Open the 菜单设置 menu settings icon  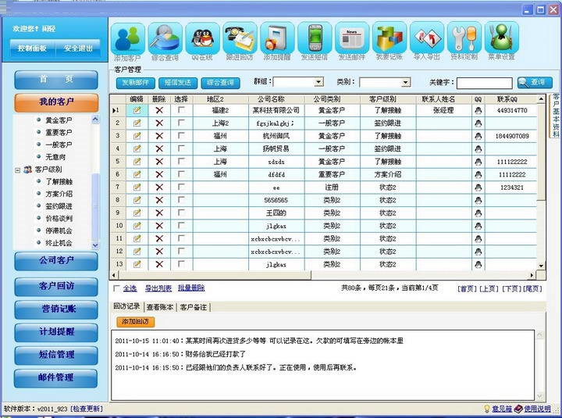(501, 38)
